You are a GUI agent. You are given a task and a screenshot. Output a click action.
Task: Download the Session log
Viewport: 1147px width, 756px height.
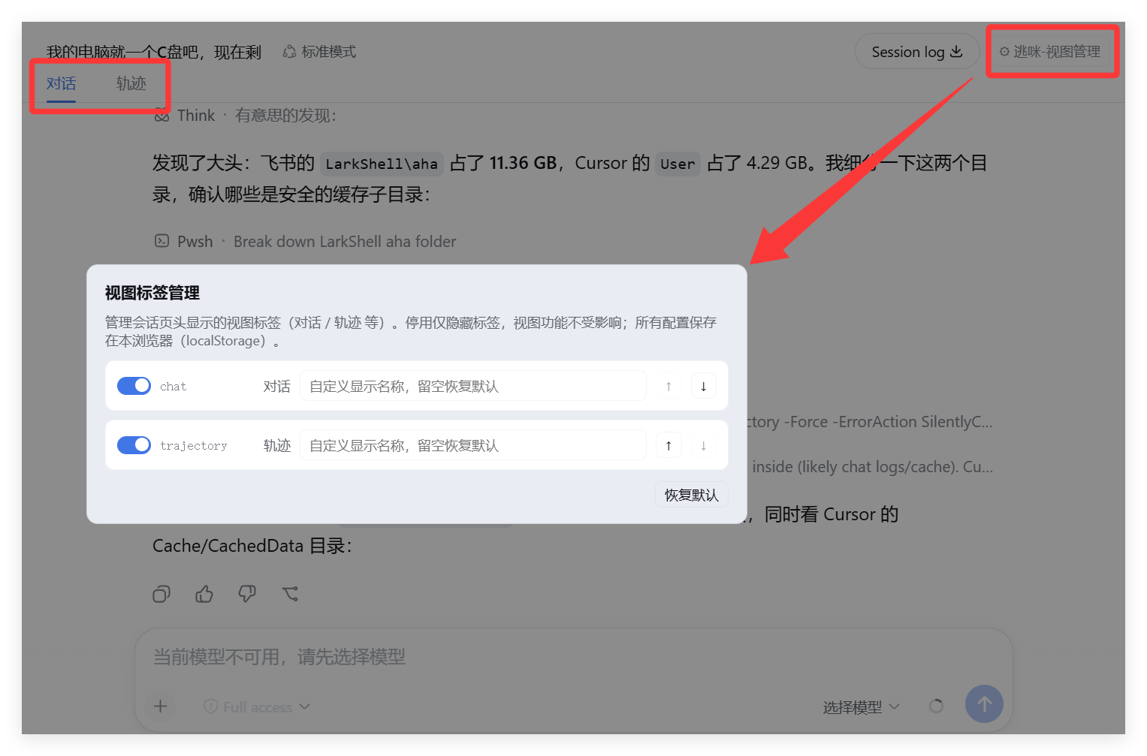tap(917, 52)
